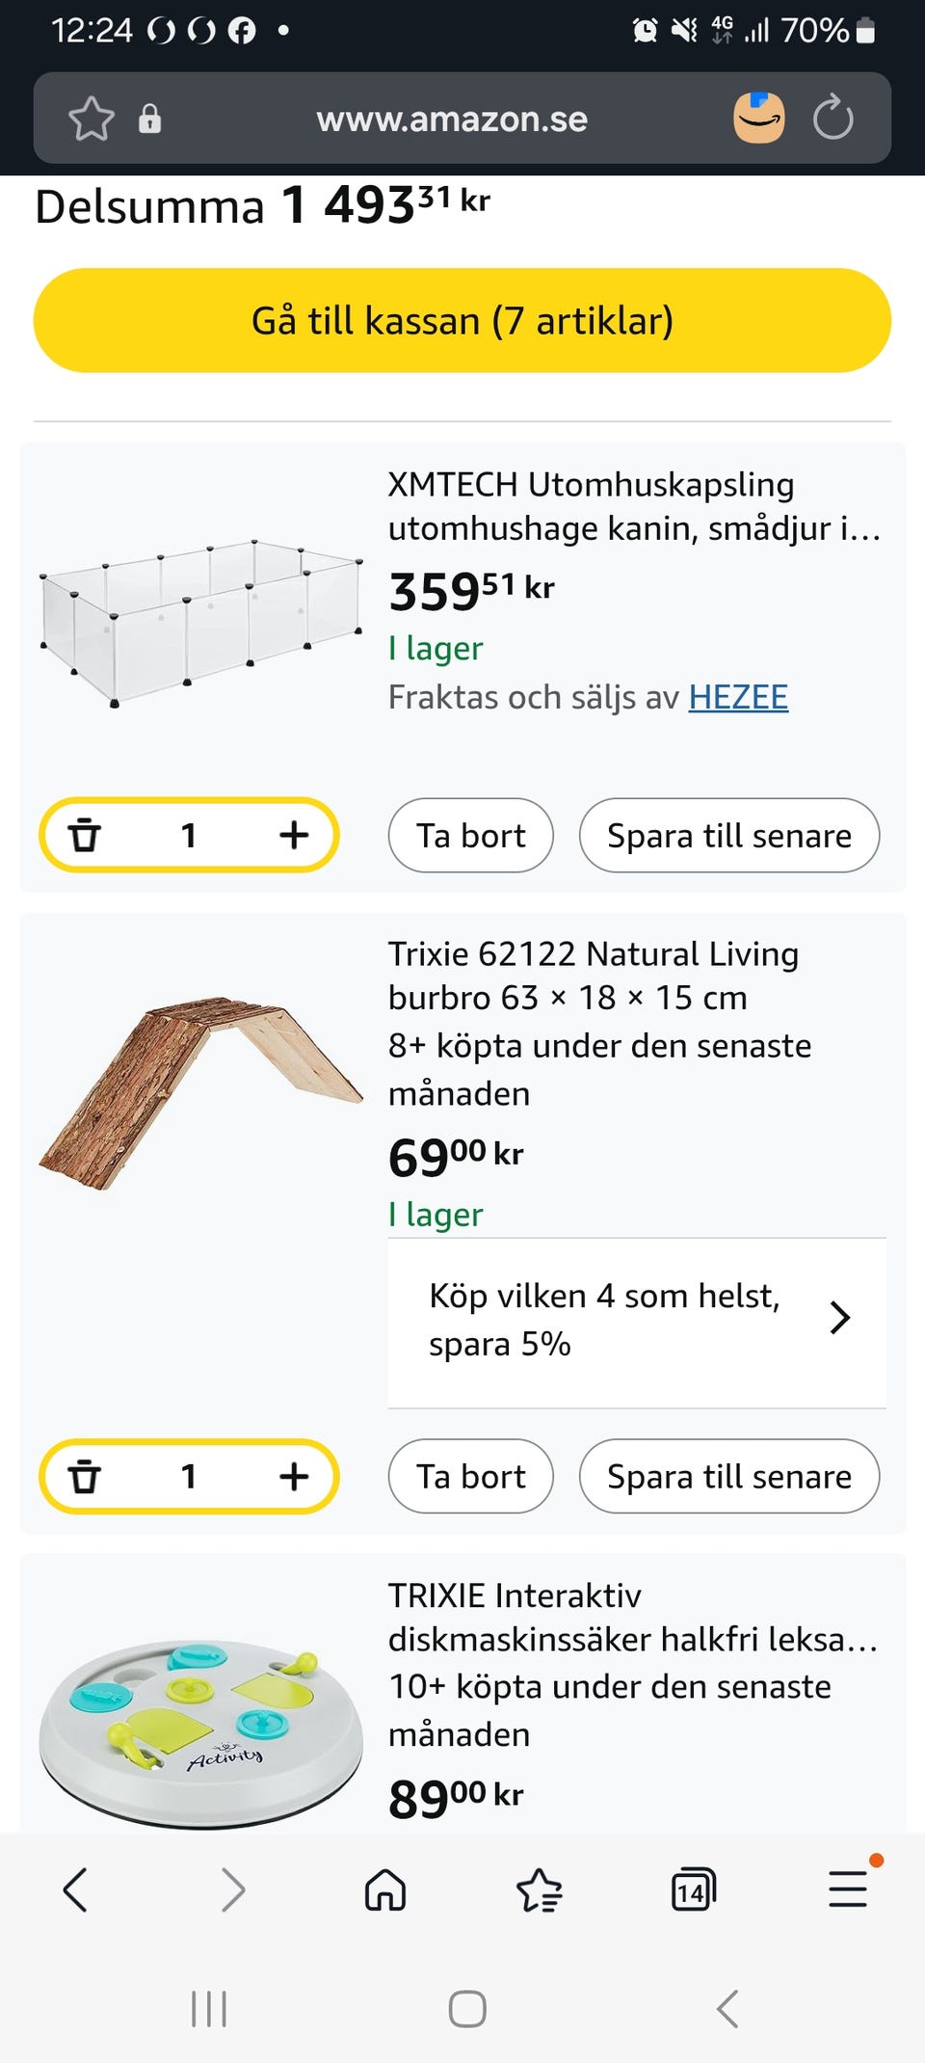Bookmark page with the star icon
The image size is (925, 2063).
tap(92, 119)
